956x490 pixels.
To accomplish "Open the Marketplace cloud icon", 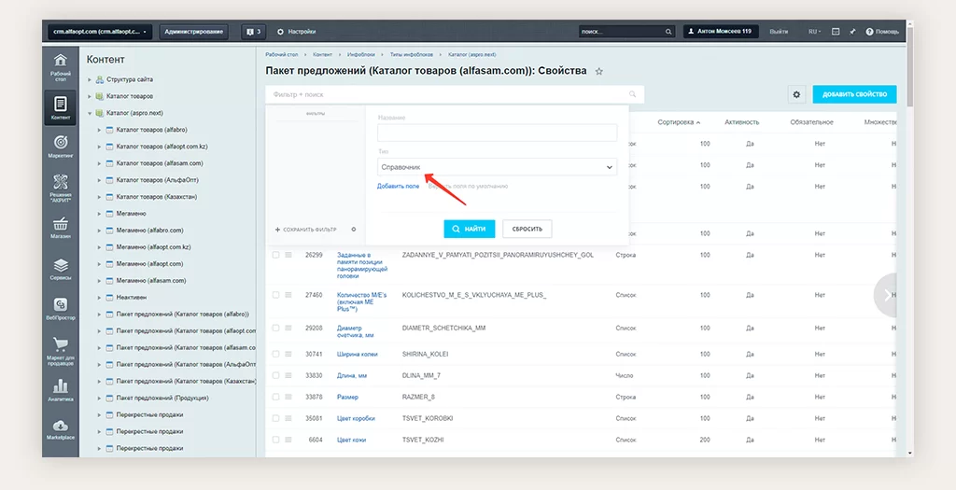I will 60,428.
